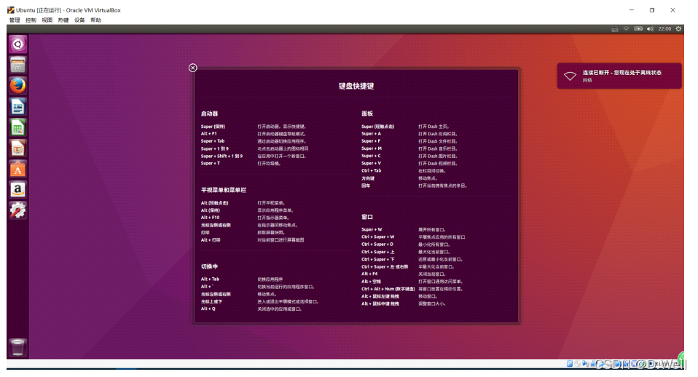698x377 pixels.
Task: Click the 'Super + V' shortcut entry
Action: point(372,163)
